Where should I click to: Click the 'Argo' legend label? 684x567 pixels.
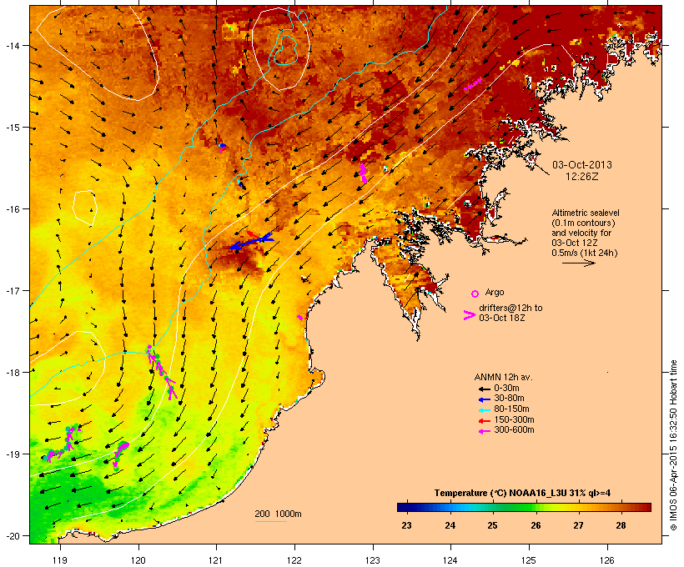495,292
